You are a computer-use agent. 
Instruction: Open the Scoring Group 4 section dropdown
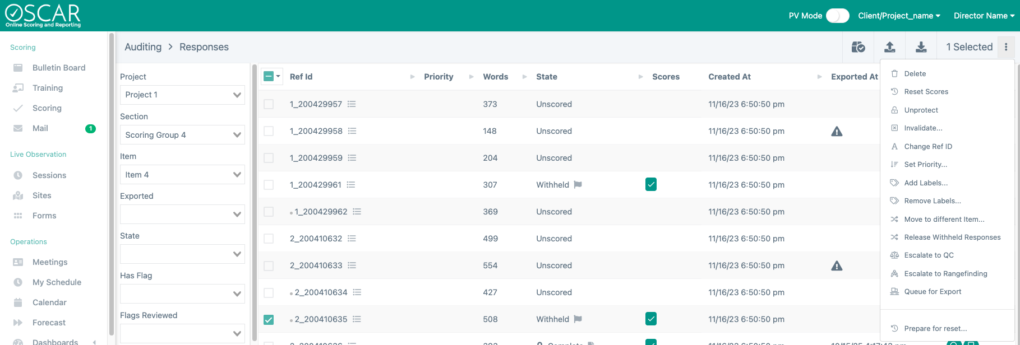pos(182,135)
